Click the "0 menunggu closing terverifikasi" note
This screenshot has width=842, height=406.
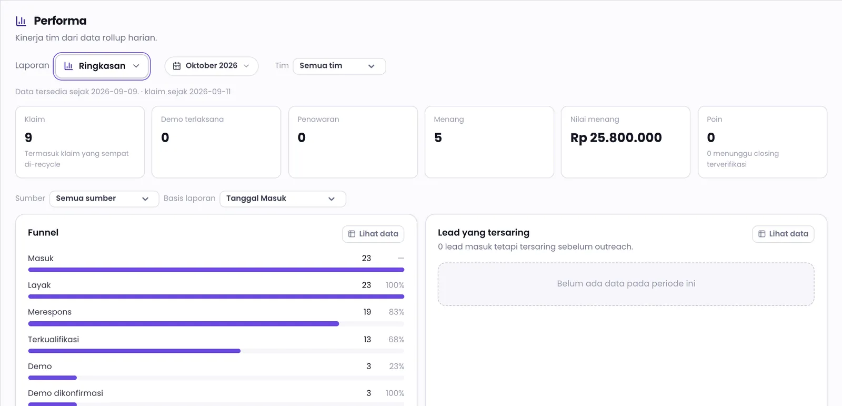[x=743, y=159]
